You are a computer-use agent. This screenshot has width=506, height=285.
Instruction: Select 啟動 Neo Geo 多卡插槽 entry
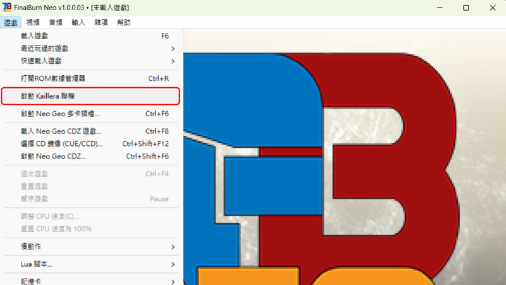pyautogui.click(x=91, y=114)
